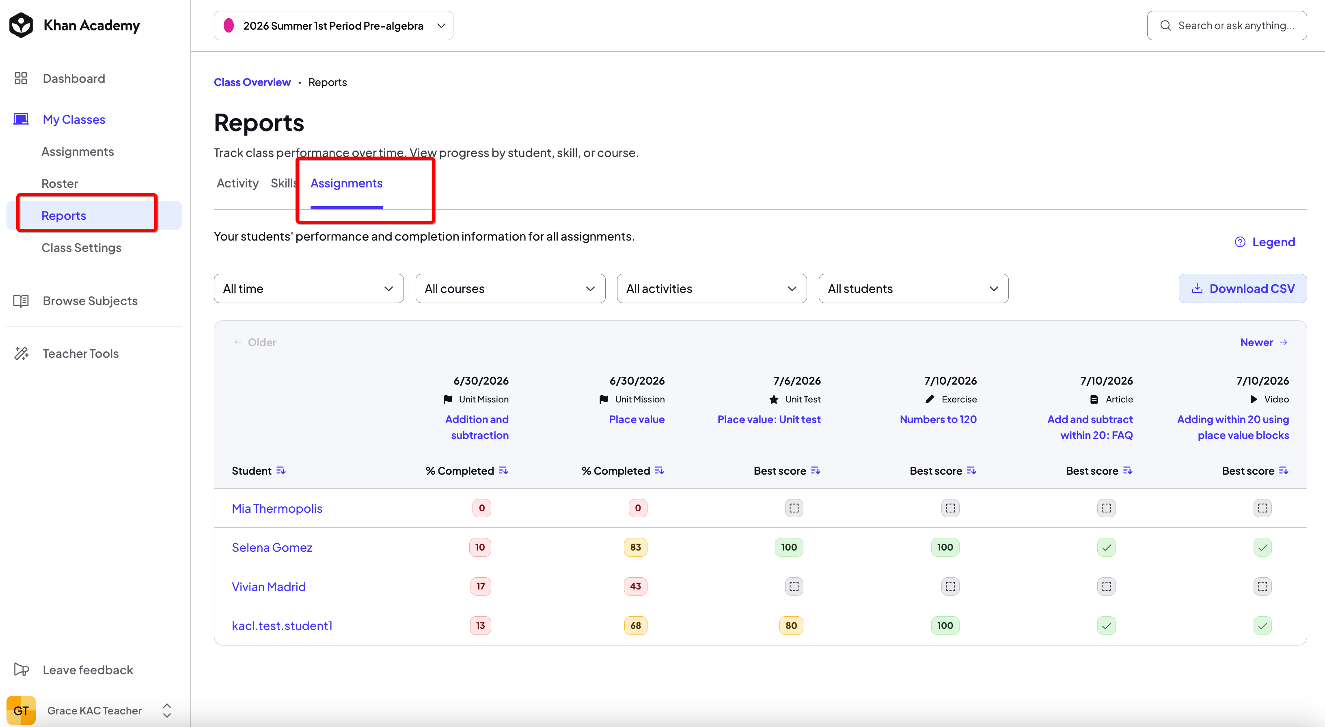Open the All courses filter dropdown
Viewport: 1325px width, 727px height.
click(510, 288)
